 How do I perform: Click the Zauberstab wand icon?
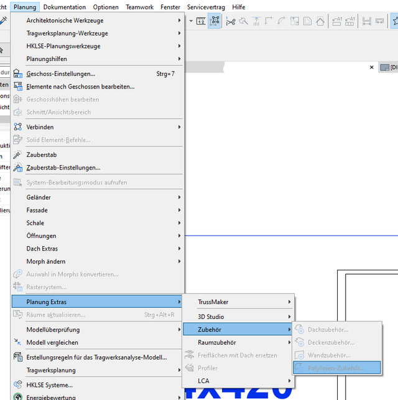point(17,155)
